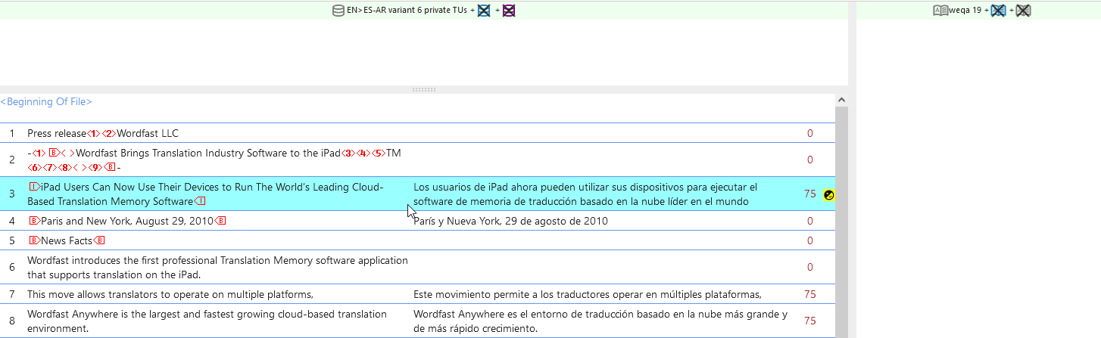The image size is (1101, 338).
Task: Select the News Facts source segment
Action: [67, 240]
